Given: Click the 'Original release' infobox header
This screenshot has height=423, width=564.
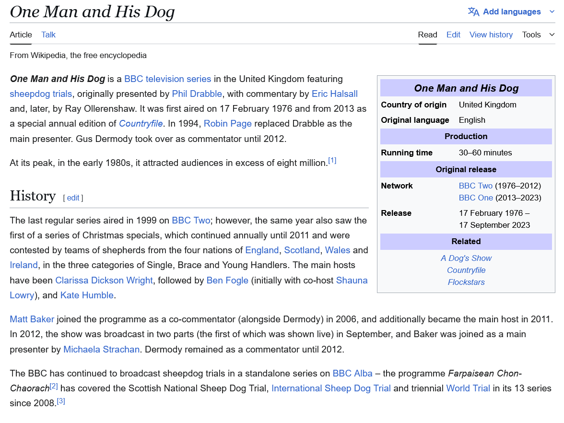Looking at the screenshot, I should [466, 169].
